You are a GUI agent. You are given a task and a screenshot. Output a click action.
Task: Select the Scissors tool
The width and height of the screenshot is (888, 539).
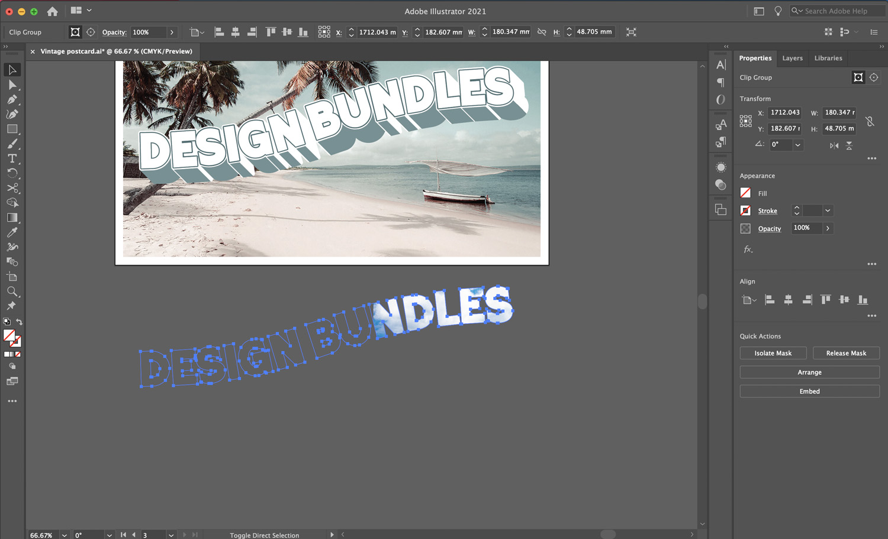click(x=12, y=188)
